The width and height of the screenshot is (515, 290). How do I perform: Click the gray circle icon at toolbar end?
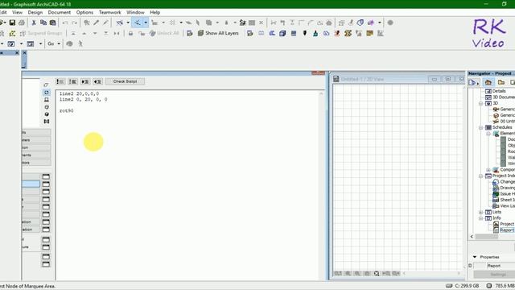click(x=390, y=23)
